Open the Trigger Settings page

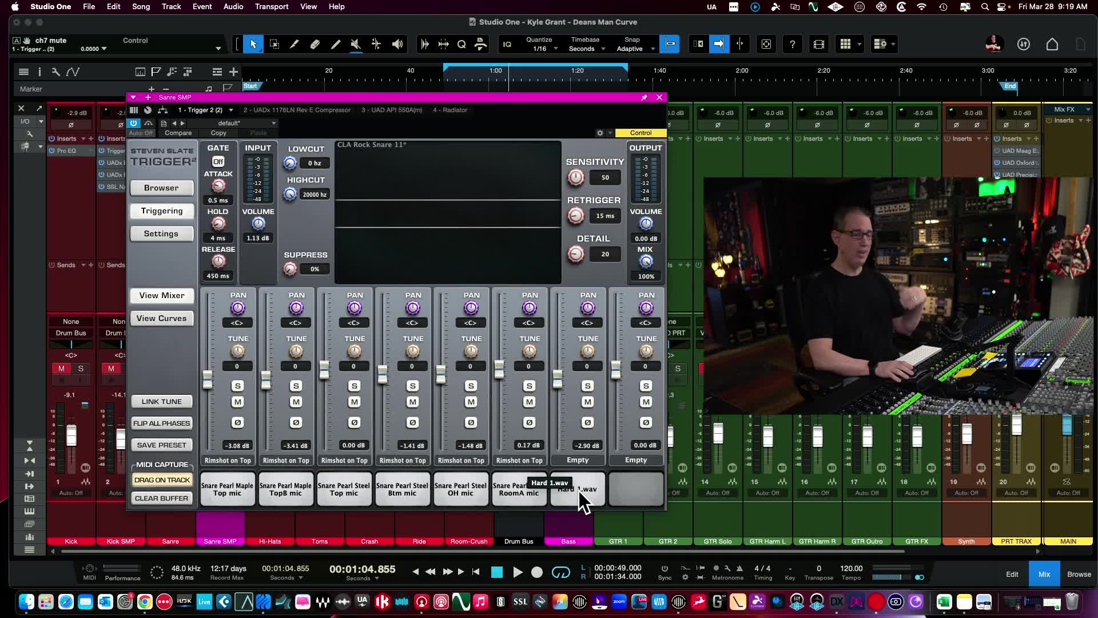[x=161, y=233]
